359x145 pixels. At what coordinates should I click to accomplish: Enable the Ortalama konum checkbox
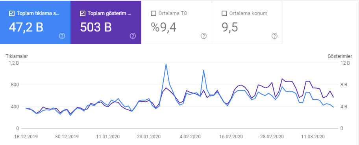tap(225, 13)
